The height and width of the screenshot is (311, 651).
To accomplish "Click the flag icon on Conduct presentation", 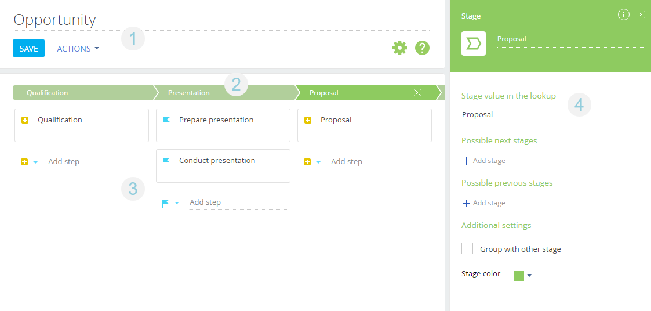I will [166, 161].
